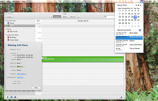Open the calendar Work popup

tap(21, 67)
